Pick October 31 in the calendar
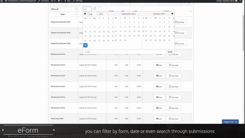This screenshot has height=138, width=245. [169, 40]
